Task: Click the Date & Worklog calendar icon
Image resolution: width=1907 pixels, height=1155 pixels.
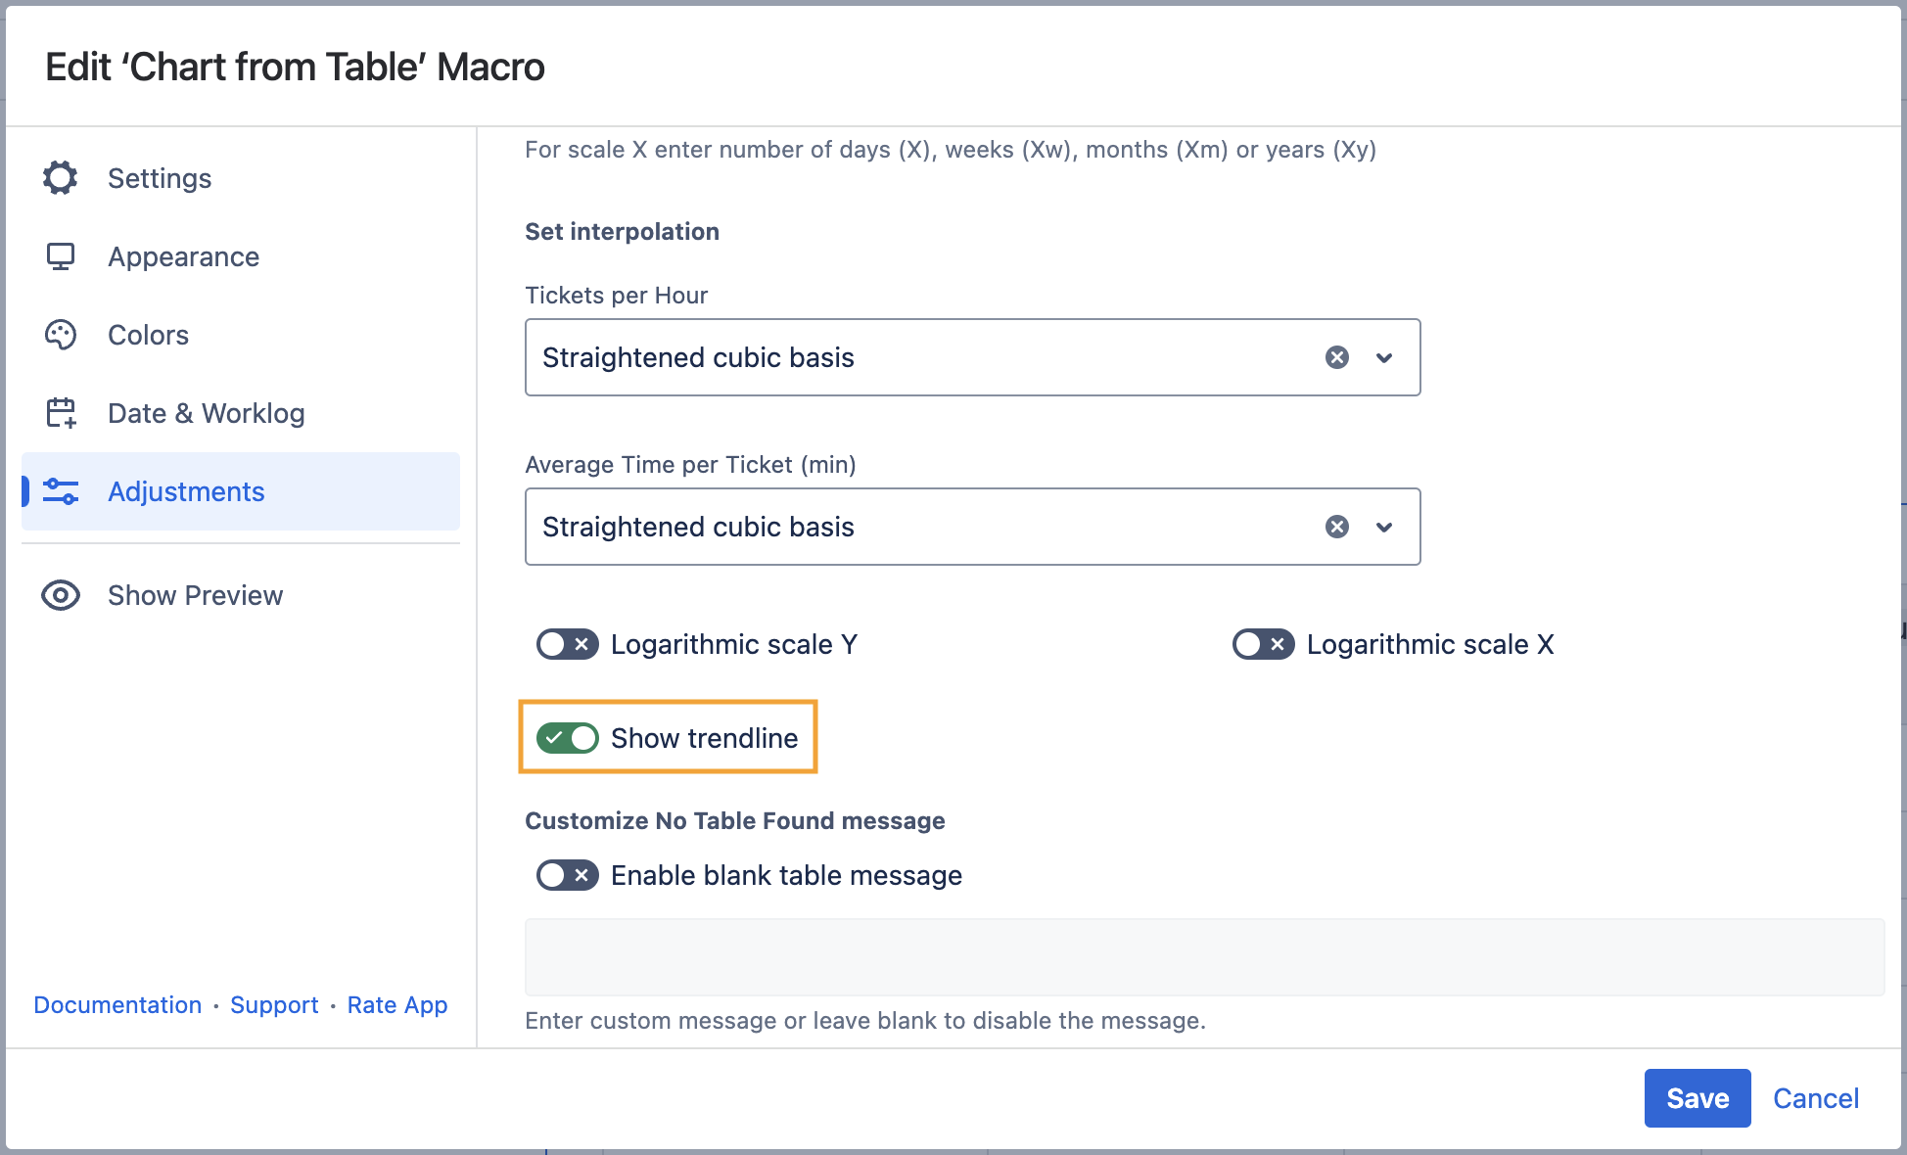Action: (x=61, y=413)
